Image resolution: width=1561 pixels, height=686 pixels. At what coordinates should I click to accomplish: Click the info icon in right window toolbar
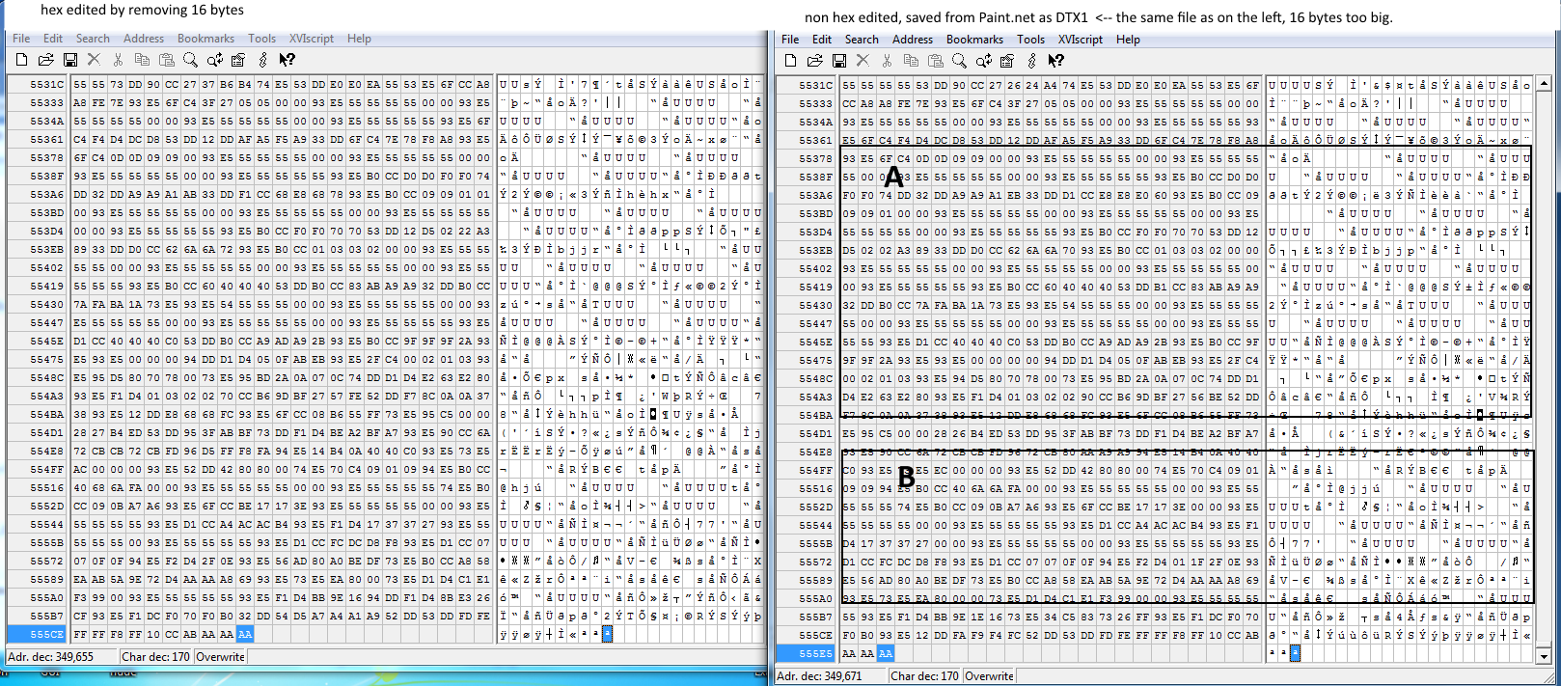click(x=1031, y=61)
